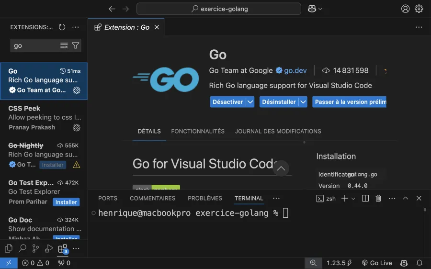Click Go version 1.23.5 status item
The width and height of the screenshot is (431, 269).
pos(339,263)
